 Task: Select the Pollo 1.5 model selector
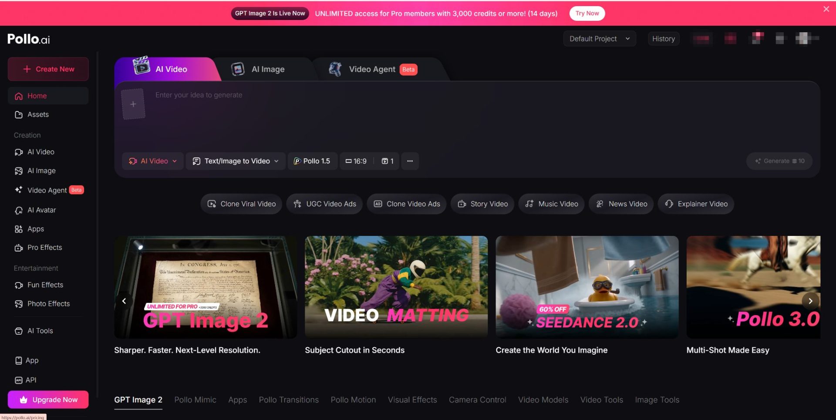point(312,161)
